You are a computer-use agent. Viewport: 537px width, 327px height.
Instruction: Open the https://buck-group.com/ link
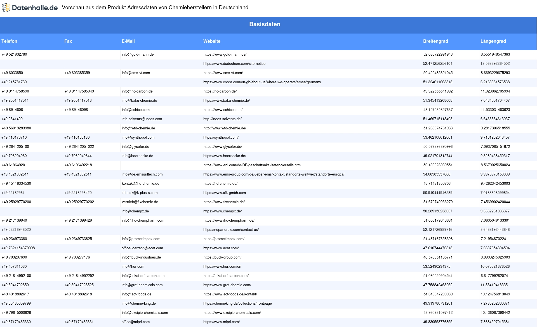222,257
